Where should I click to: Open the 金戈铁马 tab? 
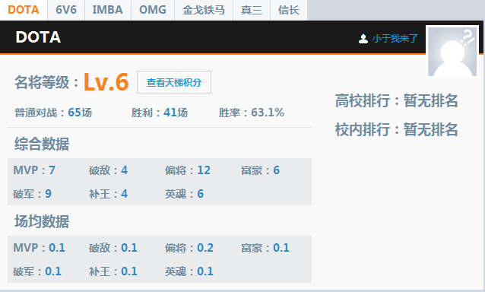[204, 10]
